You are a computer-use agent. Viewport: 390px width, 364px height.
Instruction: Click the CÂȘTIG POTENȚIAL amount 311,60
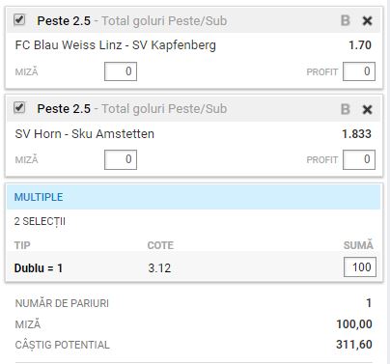(354, 345)
